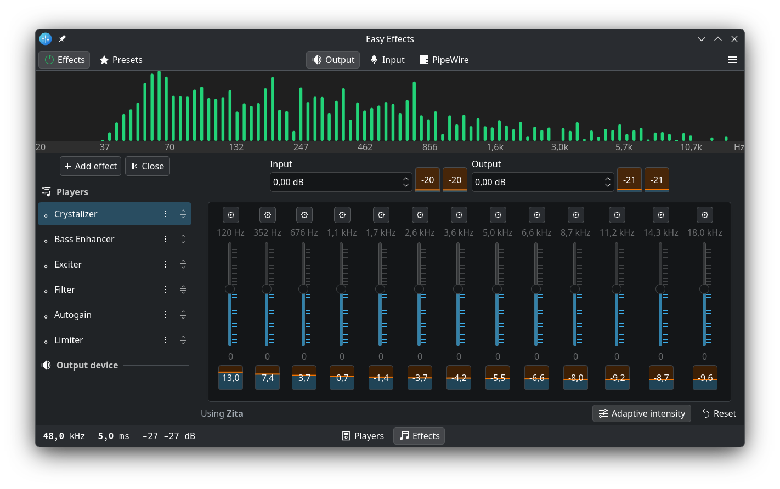The height and width of the screenshot is (489, 780).
Task: Open the Presets menu
Action: [121, 60]
